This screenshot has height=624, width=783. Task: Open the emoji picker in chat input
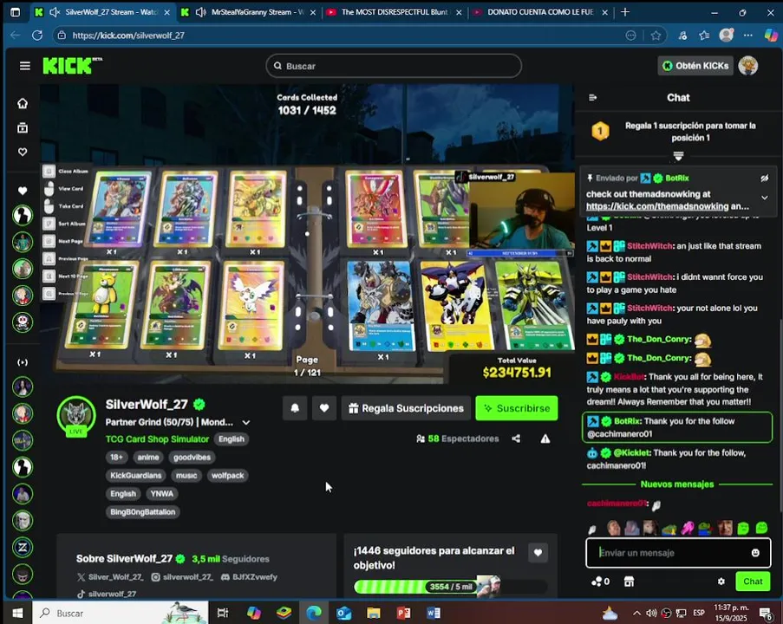pos(755,553)
